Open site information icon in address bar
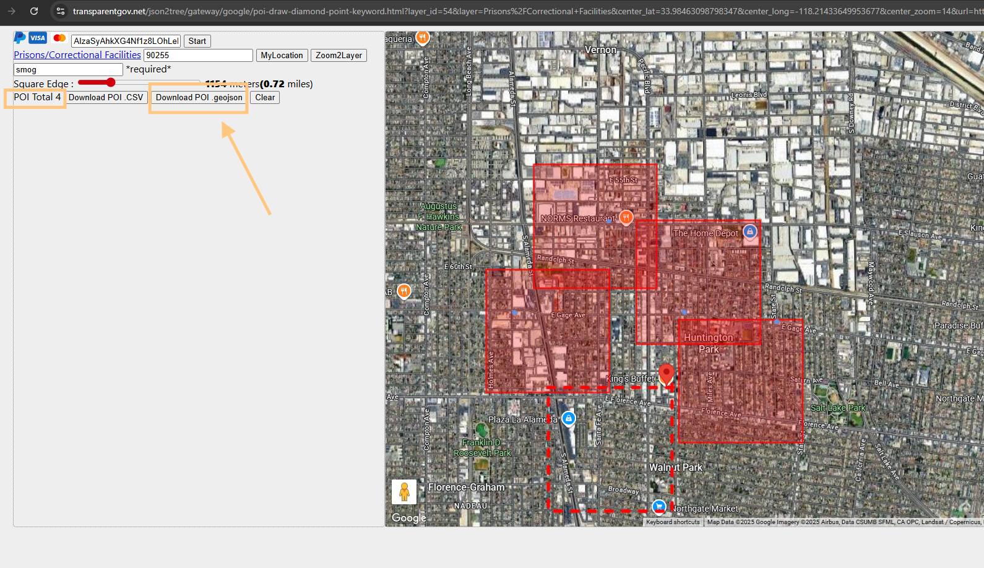This screenshot has width=984, height=568. tap(60, 11)
